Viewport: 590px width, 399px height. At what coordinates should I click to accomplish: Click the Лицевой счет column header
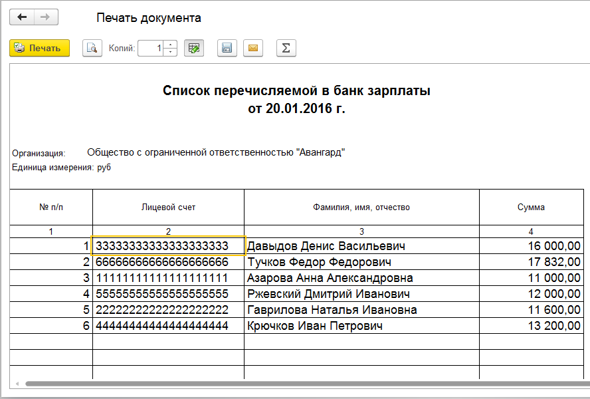169,207
